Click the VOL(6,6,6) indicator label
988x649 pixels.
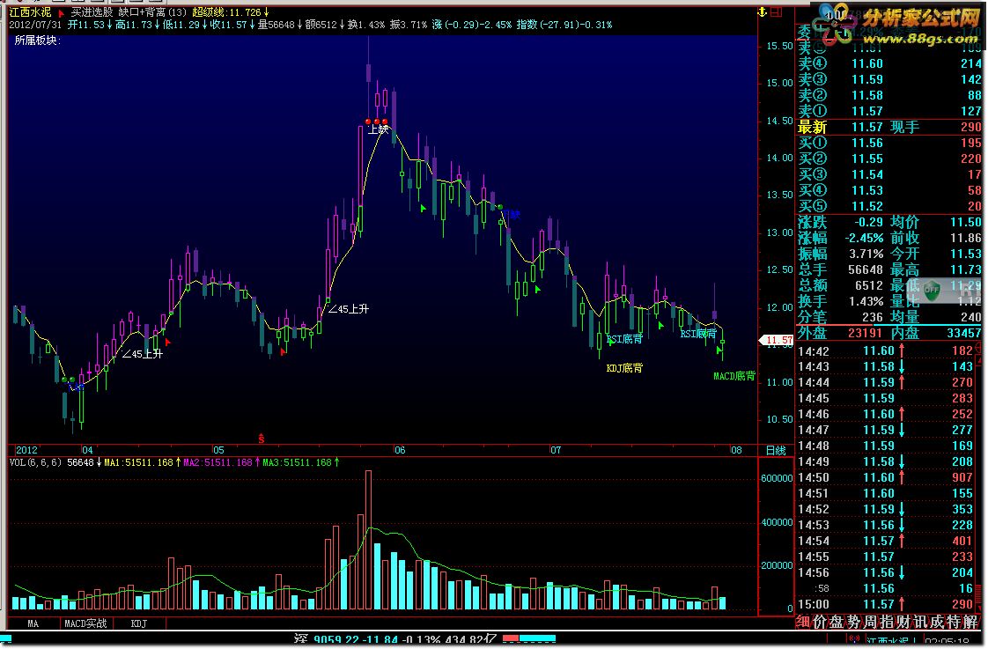click(x=36, y=462)
